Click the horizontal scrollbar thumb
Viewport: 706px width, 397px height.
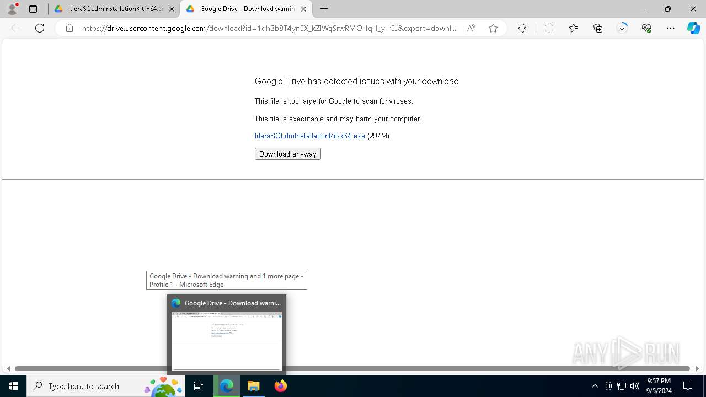coord(352,368)
